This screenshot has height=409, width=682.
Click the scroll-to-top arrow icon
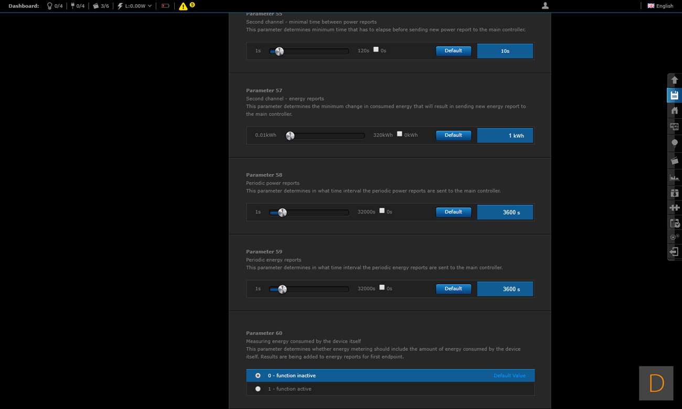pyautogui.click(x=674, y=80)
